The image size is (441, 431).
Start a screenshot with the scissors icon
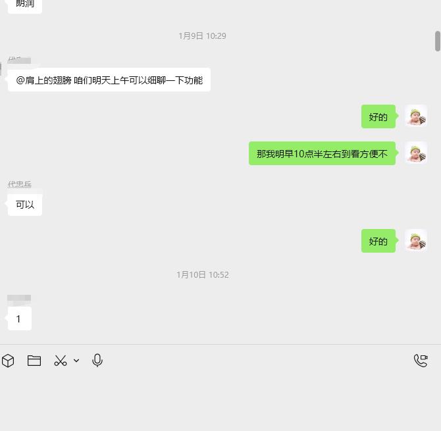60,361
